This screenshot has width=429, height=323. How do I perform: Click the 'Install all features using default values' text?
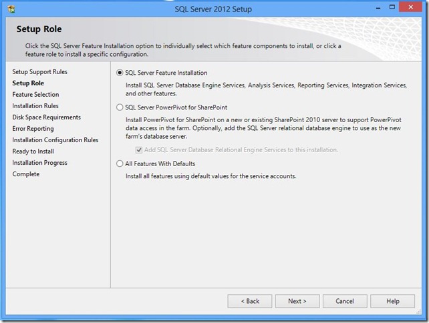[210, 176]
